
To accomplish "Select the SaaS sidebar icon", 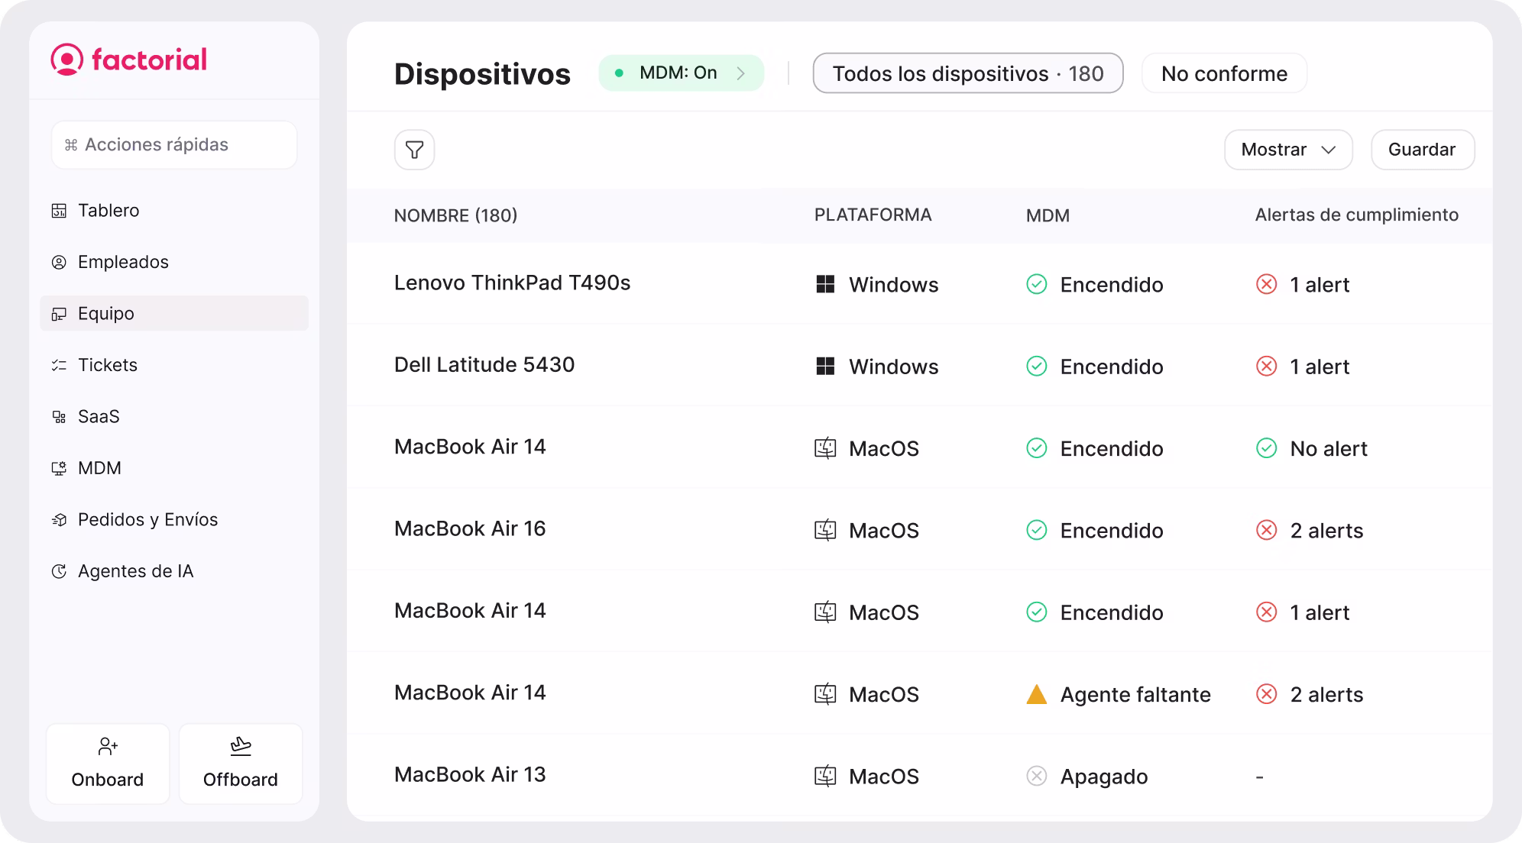I will 59,417.
